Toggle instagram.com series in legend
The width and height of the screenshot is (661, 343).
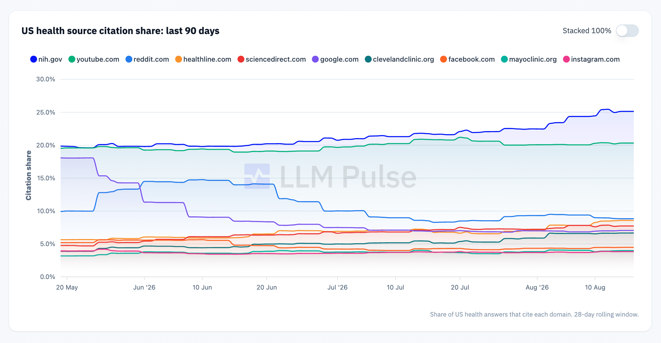595,59
